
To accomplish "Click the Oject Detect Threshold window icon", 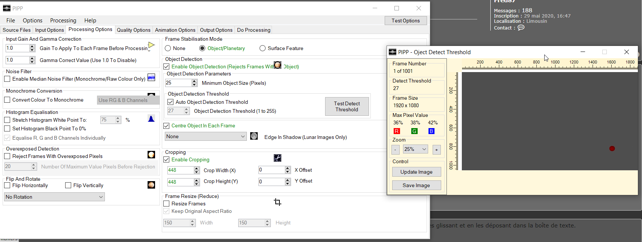I will [x=393, y=52].
